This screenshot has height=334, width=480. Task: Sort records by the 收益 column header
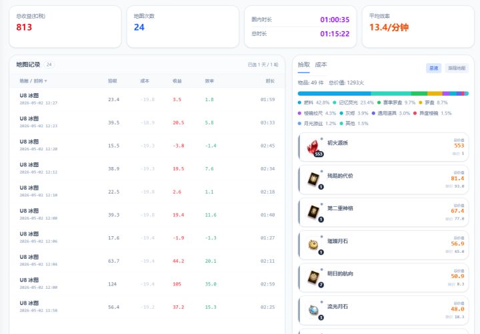[x=177, y=81]
